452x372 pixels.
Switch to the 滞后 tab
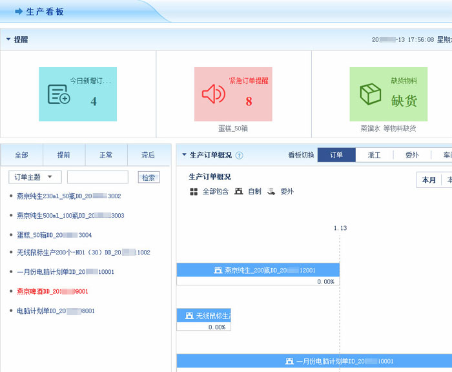click(148, 155)
